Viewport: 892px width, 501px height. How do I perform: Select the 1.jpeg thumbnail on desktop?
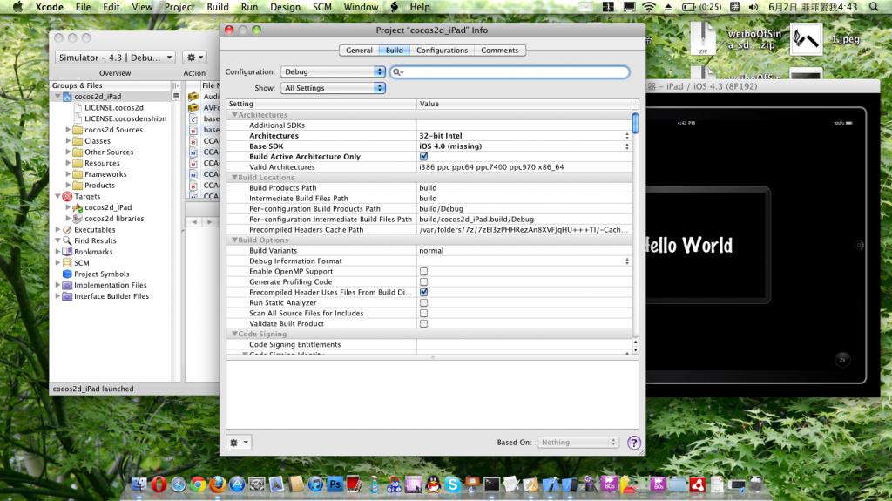pos(806,38)
